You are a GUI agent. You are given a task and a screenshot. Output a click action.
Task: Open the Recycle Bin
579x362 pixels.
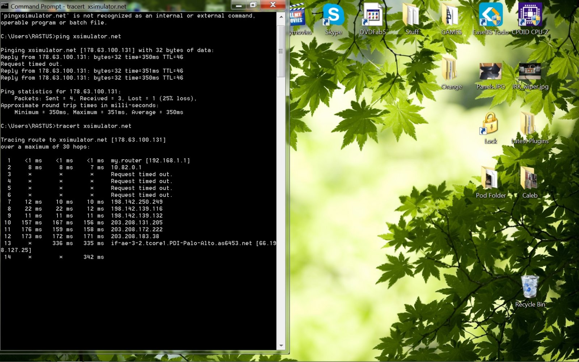(x=530, y=288)
